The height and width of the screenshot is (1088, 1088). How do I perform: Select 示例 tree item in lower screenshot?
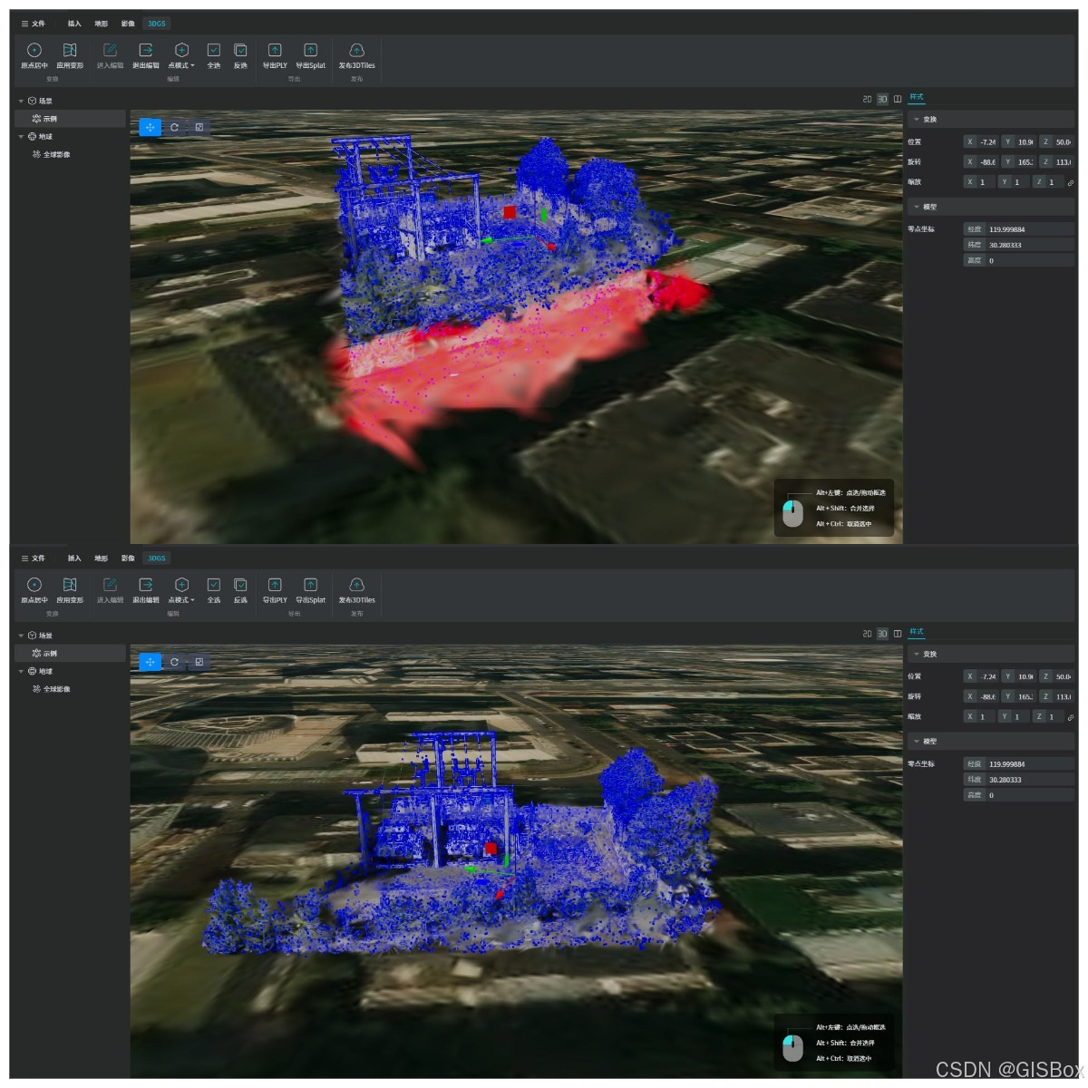71,654
